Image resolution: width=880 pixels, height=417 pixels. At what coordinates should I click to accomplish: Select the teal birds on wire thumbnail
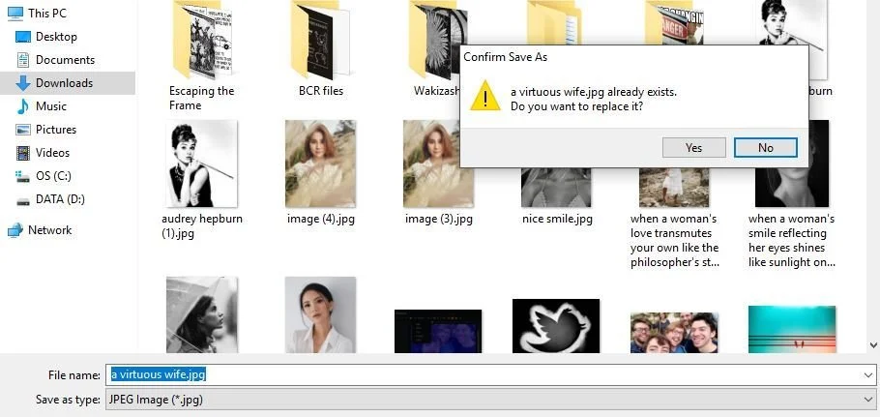[792, 330]
